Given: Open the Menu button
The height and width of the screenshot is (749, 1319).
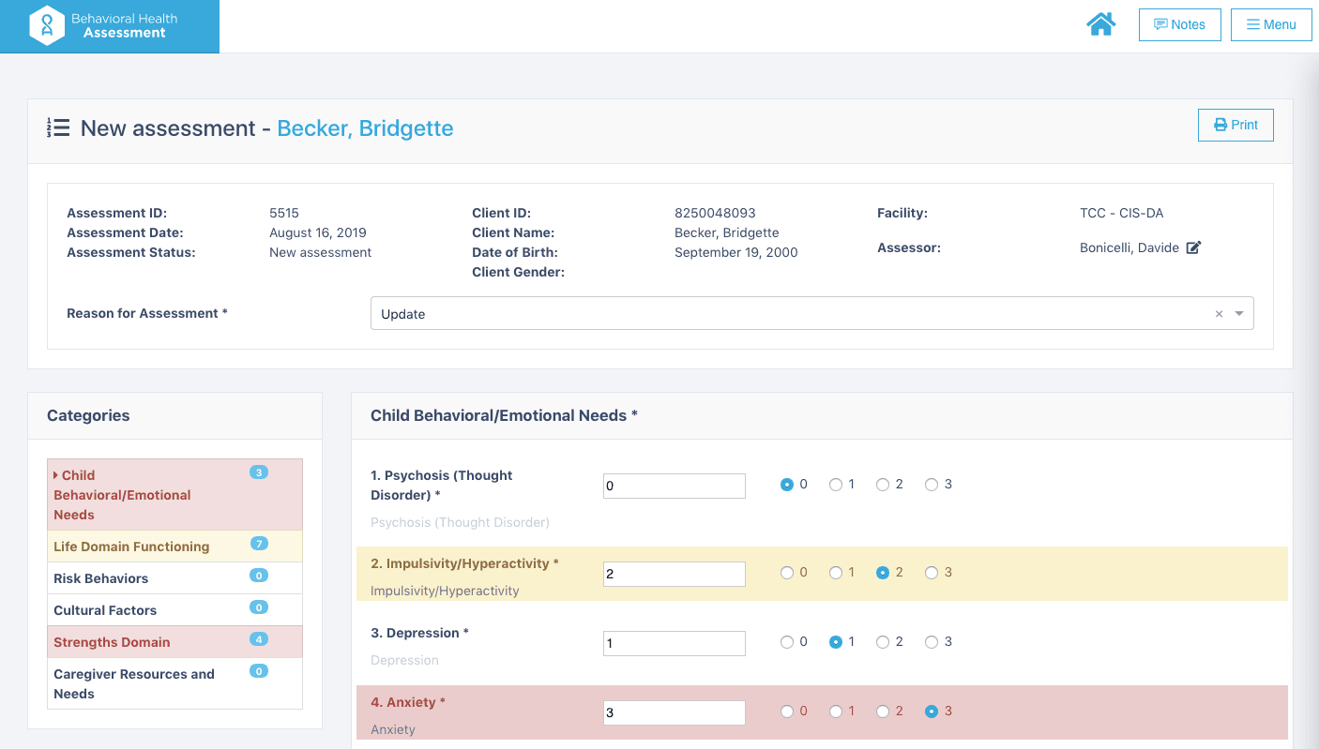Looking at the screenshot, I should [x=1271, y=24].
